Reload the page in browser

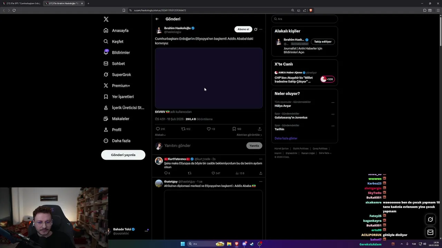(14, 10)
